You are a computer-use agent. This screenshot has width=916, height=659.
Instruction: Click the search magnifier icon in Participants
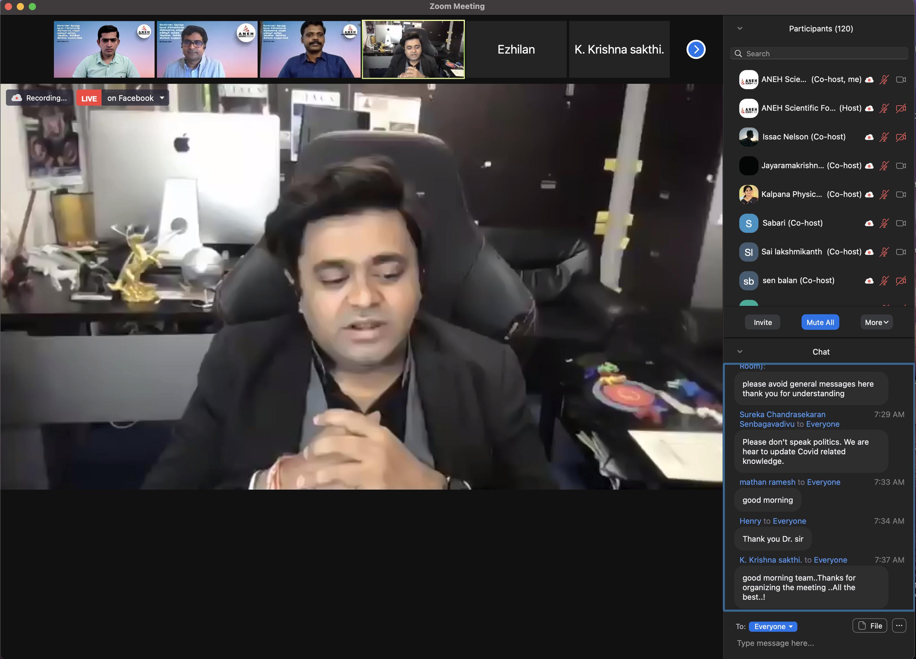[738, 54]
